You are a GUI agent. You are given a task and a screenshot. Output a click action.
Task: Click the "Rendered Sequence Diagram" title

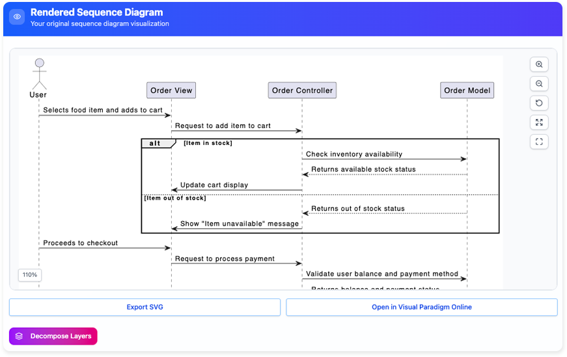coord(96,12)
